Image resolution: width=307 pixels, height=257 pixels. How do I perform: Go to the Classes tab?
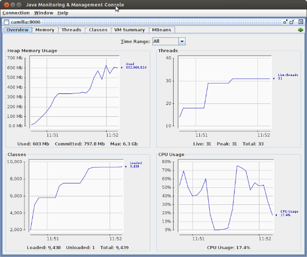click(98, 30)
